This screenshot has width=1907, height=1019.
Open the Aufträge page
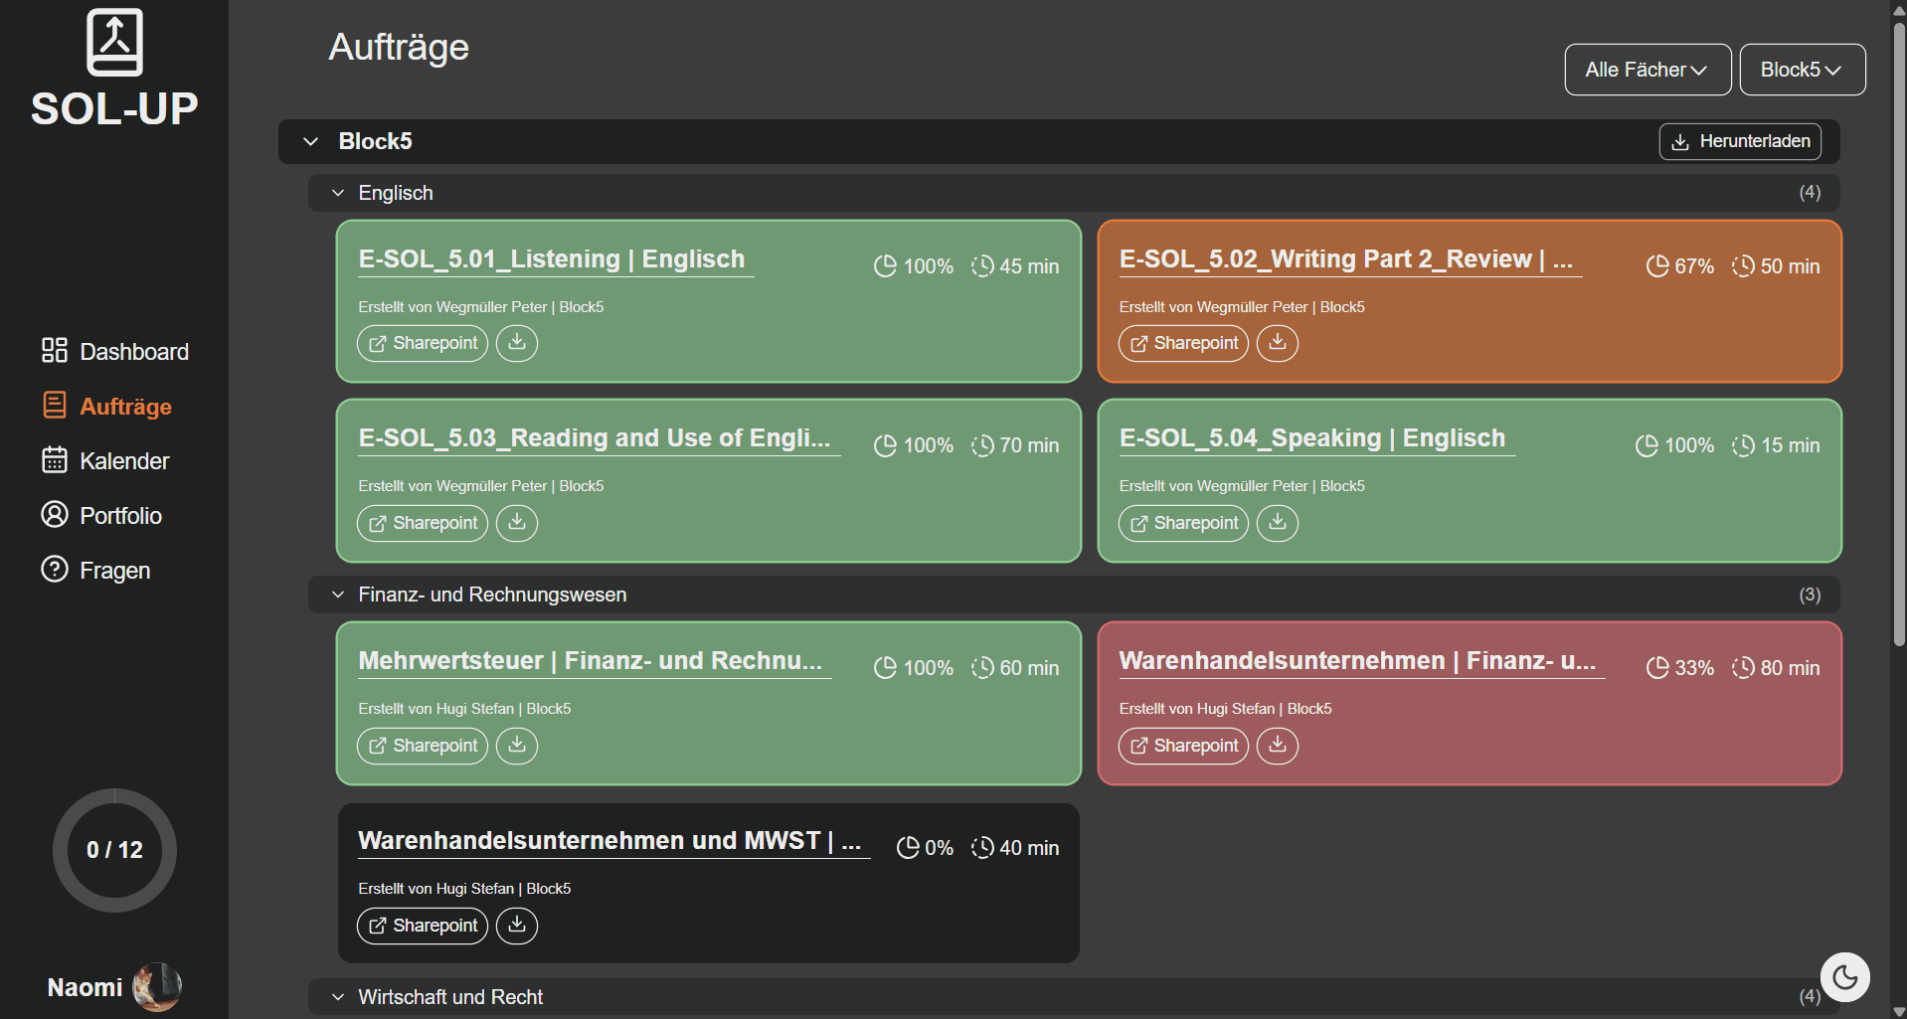(x=106, y=406)
